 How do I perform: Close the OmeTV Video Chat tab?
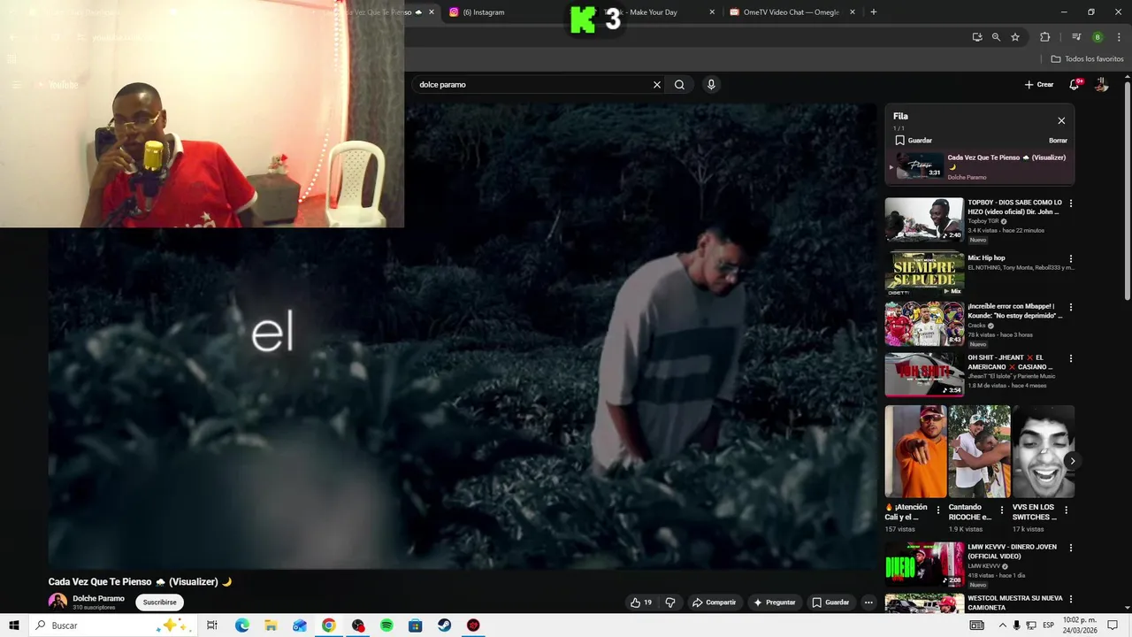pyautogui.click(x=853, y=12)
